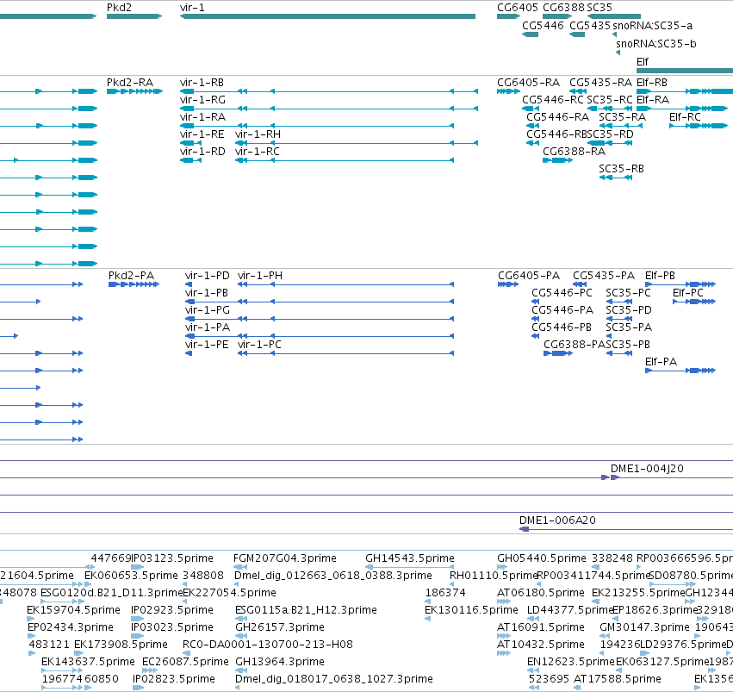Click EST label Dmel_dig_012663_0618_0388.3prime

333,576
